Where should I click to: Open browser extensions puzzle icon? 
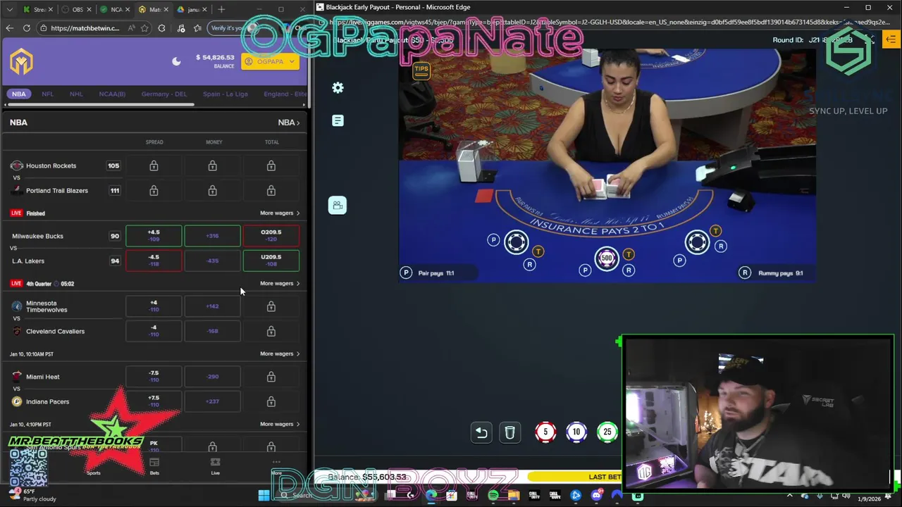pos(162,28)
